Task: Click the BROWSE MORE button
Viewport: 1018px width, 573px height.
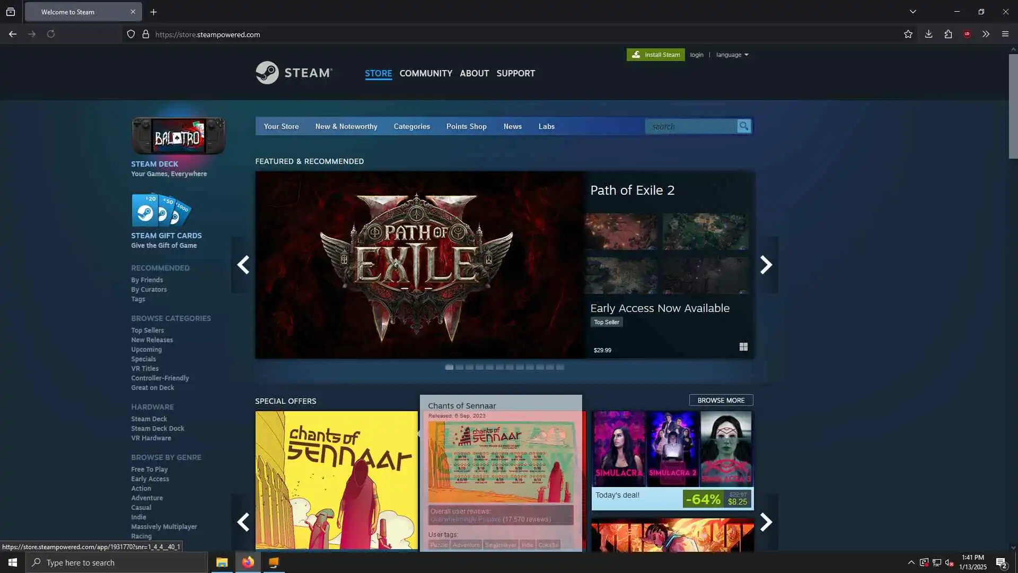Action: [721, 401]
